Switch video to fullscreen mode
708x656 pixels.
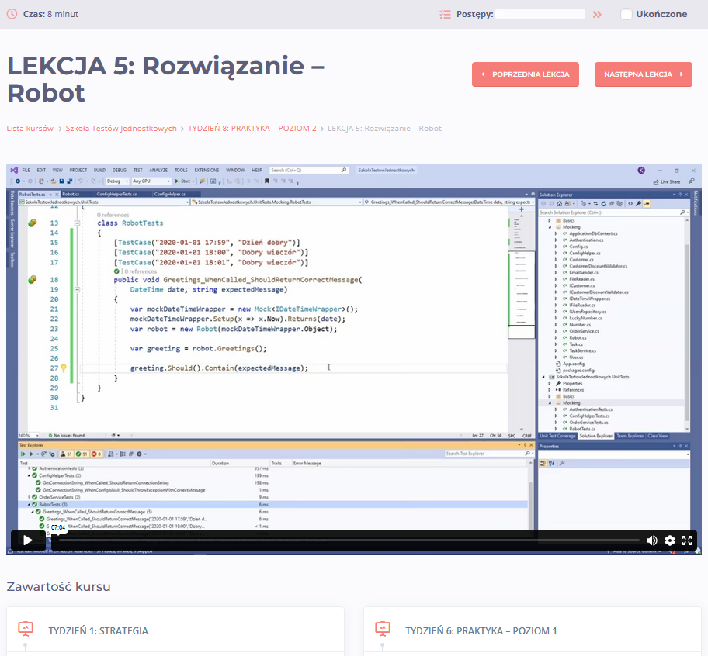687,540
